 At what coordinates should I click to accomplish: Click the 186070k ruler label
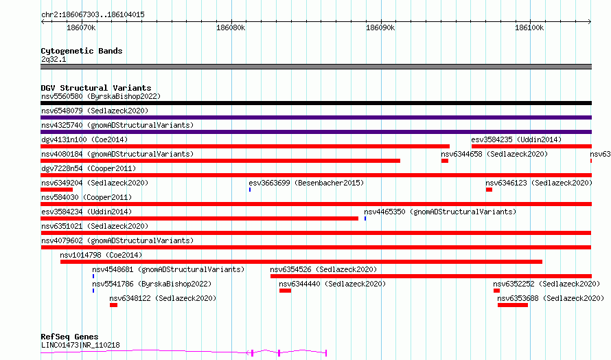(x=81, y=27)
